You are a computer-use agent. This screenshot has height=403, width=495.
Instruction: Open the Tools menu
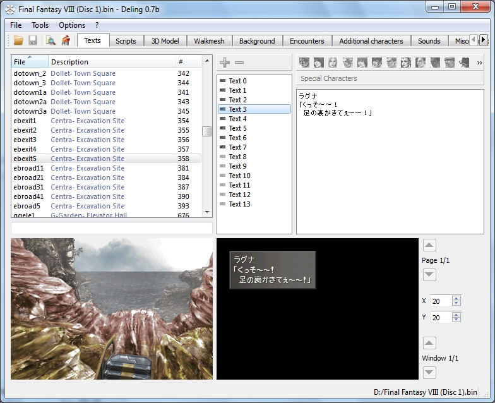(40, 25)
